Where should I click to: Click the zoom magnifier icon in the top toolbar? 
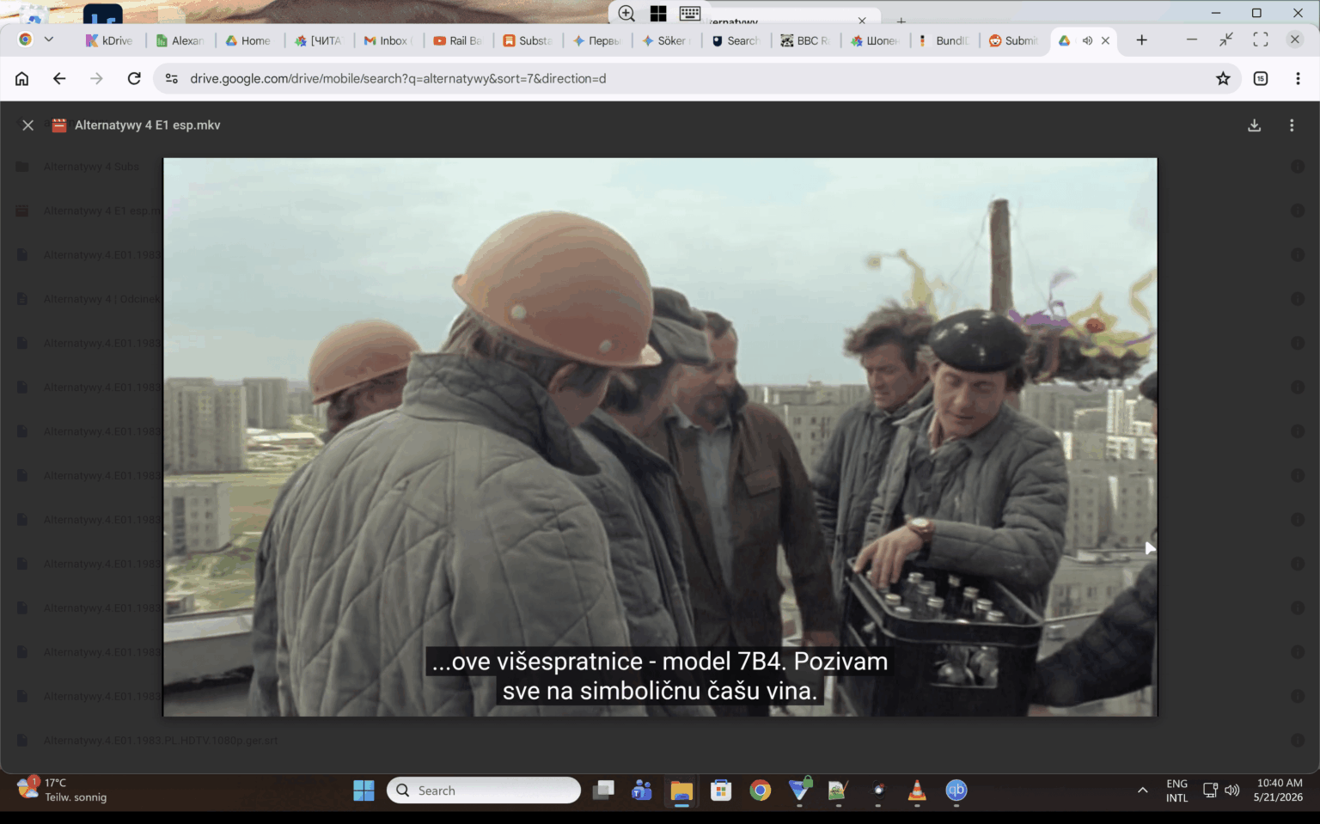click(x=627, y=13)
